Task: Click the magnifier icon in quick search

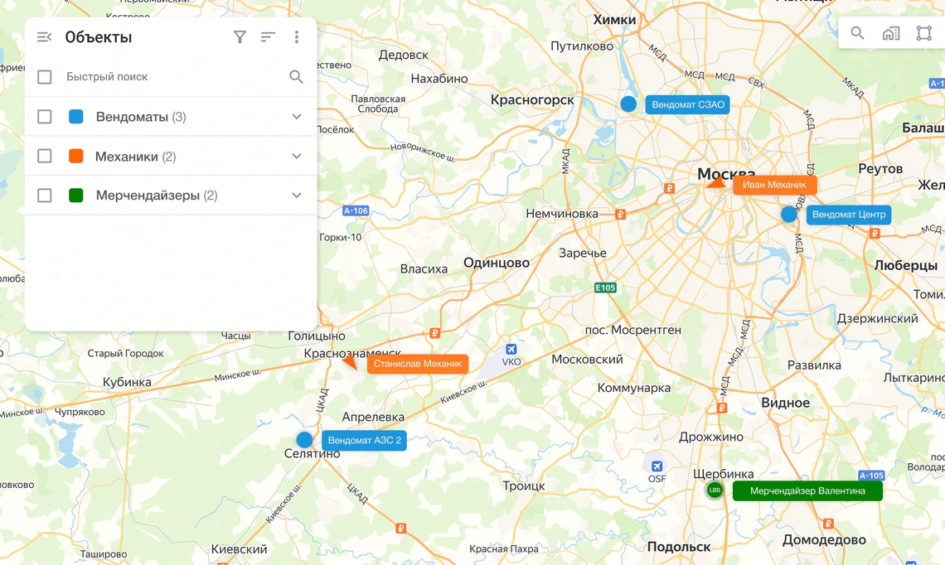Action: tap(296, 77)
